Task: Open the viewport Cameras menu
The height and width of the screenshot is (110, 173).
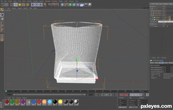Action: [14, 8]
